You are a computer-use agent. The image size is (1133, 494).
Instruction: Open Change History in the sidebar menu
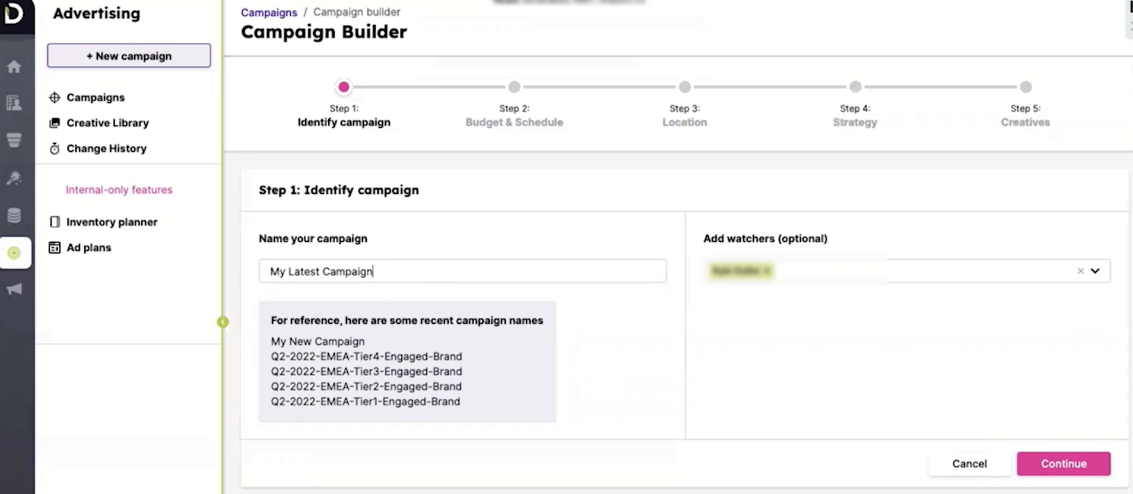(106, 148)
